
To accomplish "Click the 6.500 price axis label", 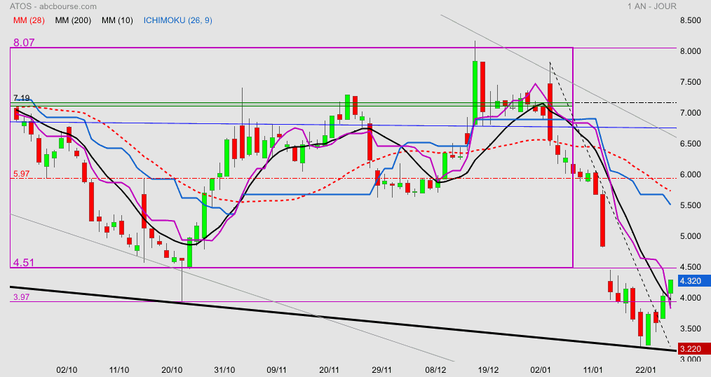I will [x=691, y=144].
